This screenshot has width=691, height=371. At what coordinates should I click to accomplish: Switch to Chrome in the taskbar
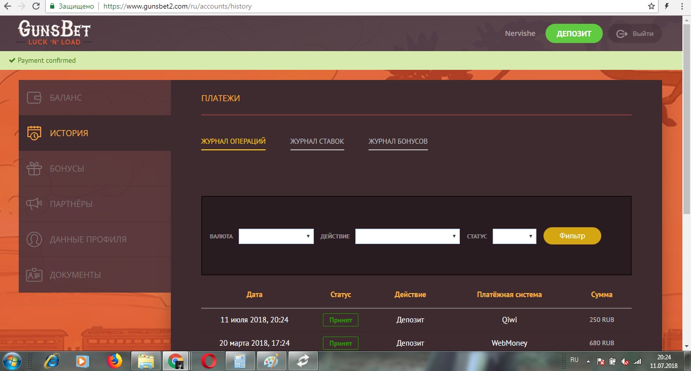click(x=176, y=361)
